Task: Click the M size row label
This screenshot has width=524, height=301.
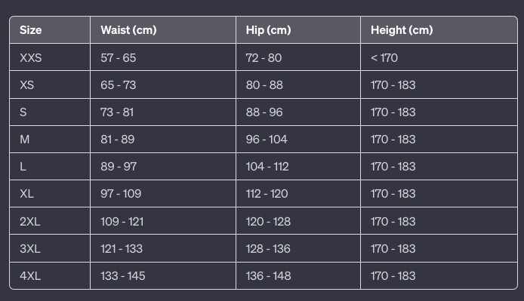Action: [x=25, y=140]
